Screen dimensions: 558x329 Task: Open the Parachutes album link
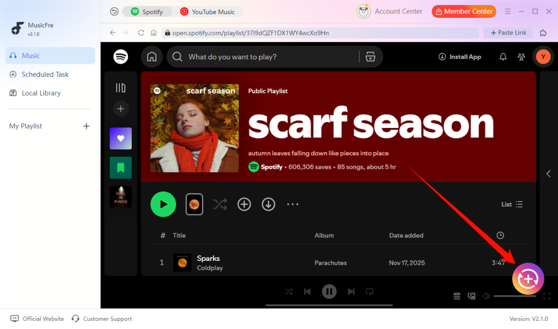point(331,263)
